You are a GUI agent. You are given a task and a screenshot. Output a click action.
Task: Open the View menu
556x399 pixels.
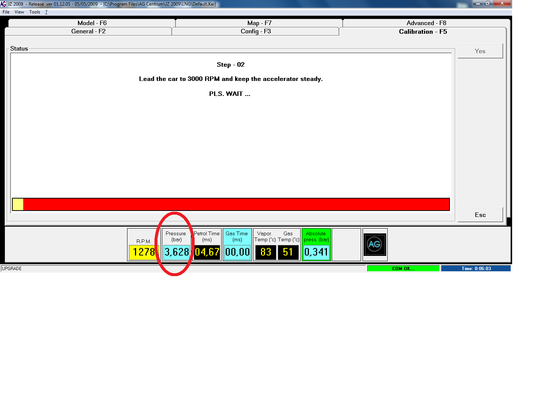click(19, 12)
